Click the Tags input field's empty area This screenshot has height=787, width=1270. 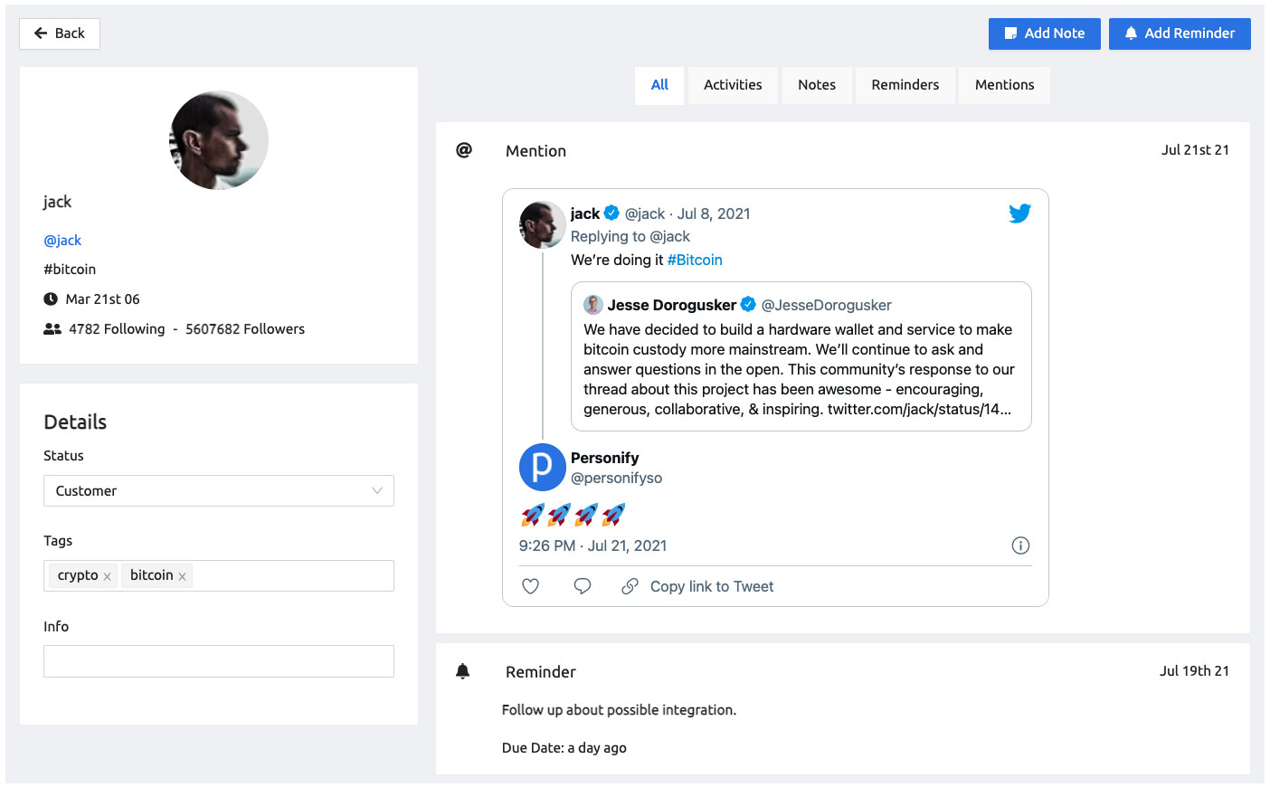[x=293, y=575]
